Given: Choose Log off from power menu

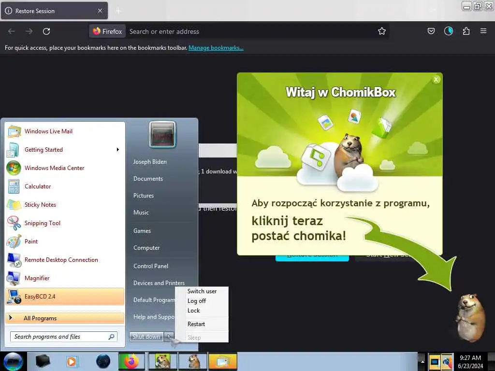Looking at the screenshot, I should pyautogui.click(x=197, y=301).
